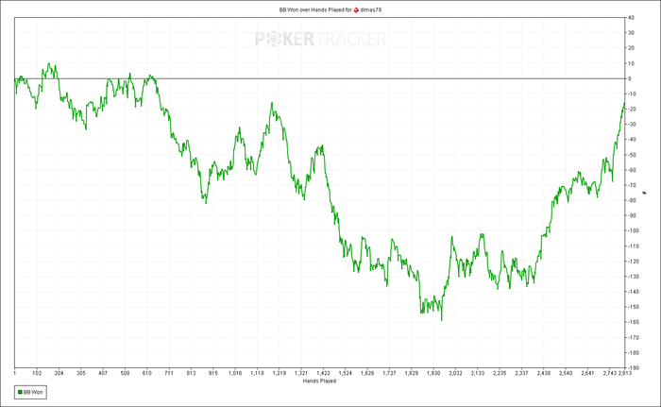Viewport: 661px width, 407px height.
Task: Click y-axis value 10
Action: tap(631, 63)
